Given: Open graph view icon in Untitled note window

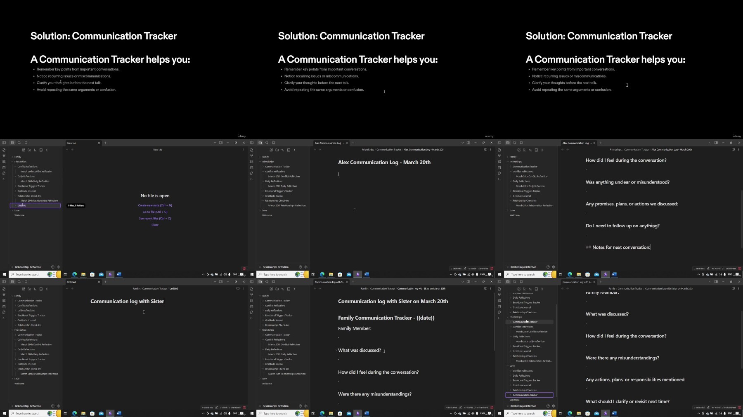Looking at the screenshot, I should pyautogui.click(x=4, y=295).
